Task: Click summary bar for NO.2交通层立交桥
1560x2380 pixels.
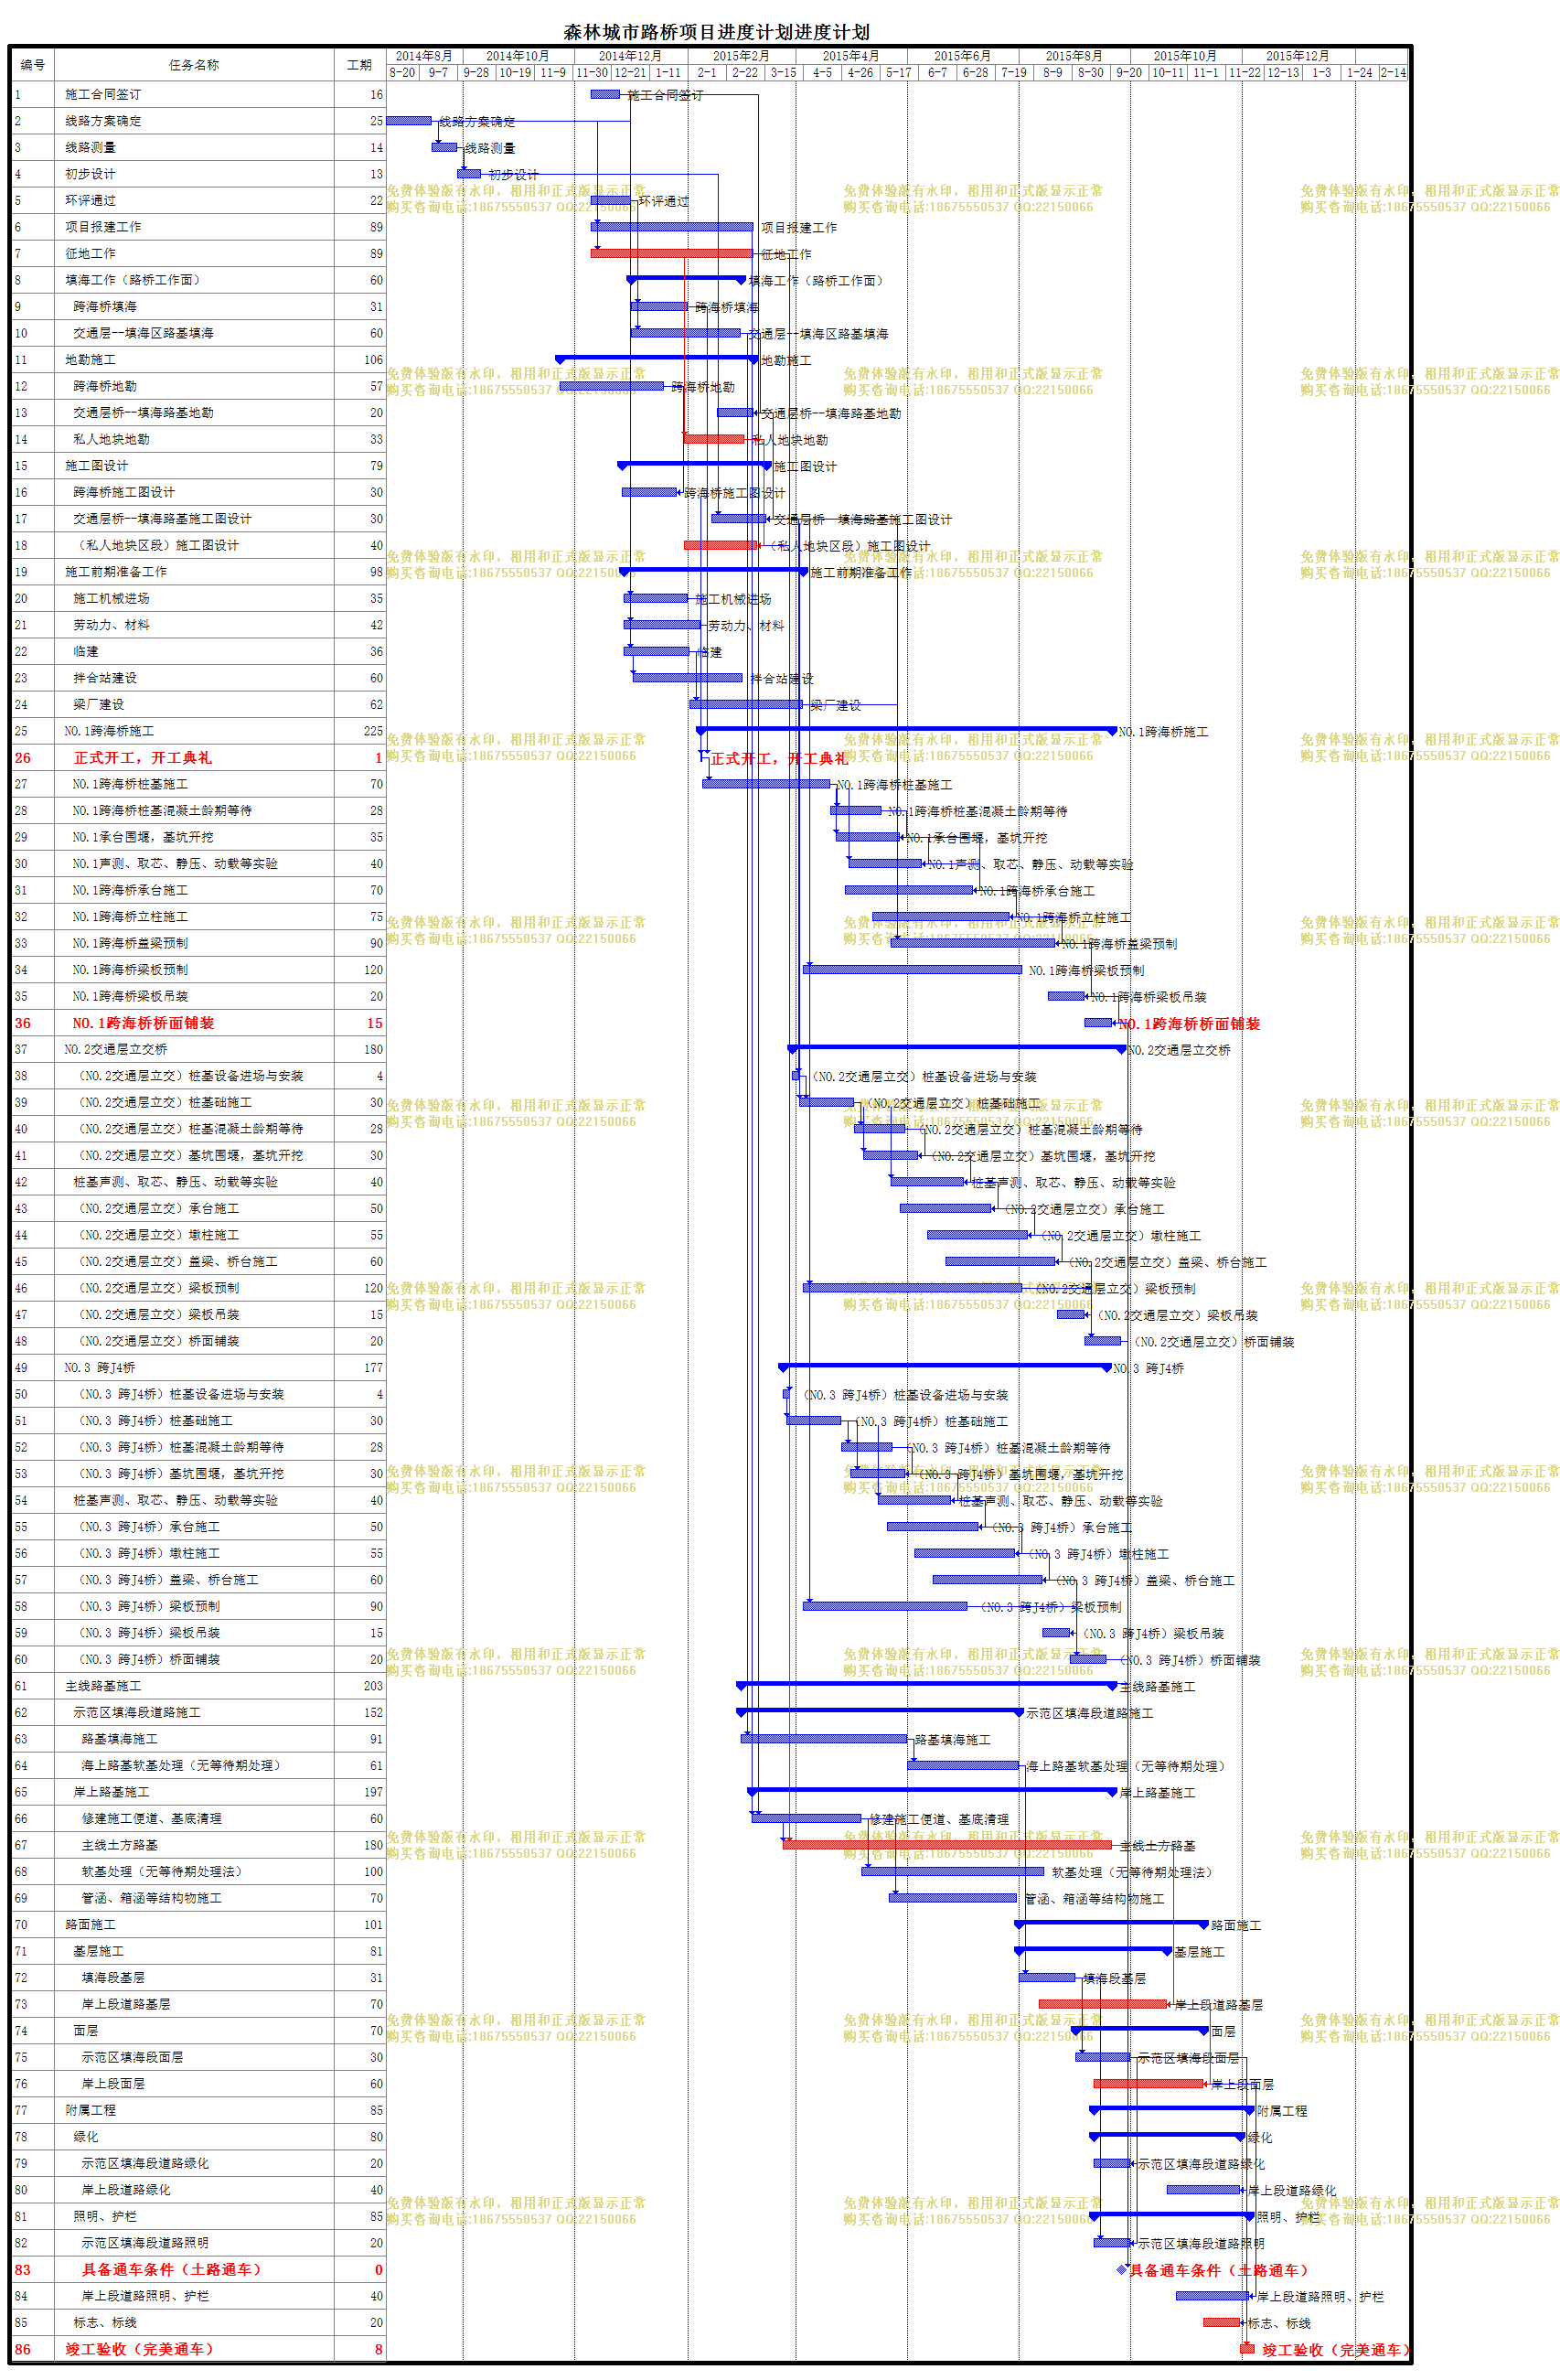Action: (x=957, y=1048)
